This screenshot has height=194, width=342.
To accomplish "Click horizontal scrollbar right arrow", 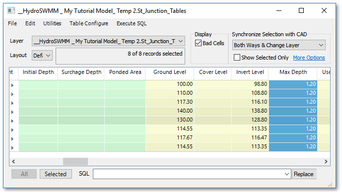I will tap(326, 162).
